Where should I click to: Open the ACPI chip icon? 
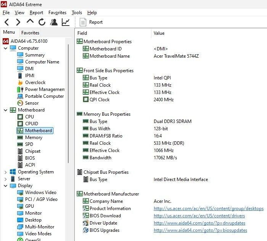20,165
